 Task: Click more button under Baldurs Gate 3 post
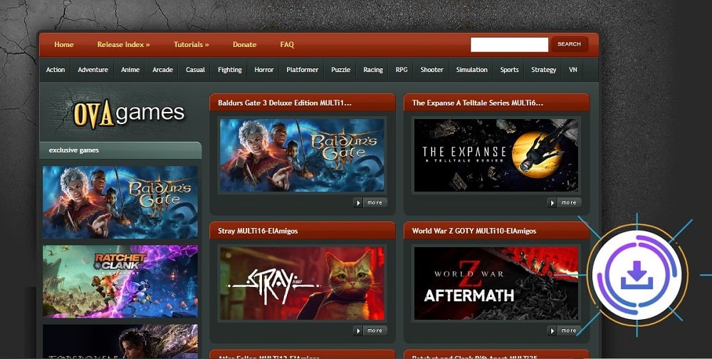(x=370, y=203)
